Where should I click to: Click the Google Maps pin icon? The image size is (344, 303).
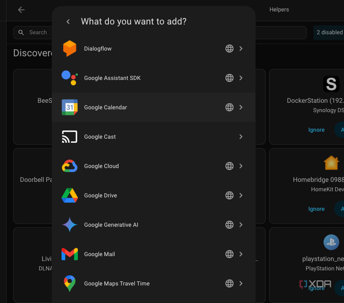(x=70, y=283)
